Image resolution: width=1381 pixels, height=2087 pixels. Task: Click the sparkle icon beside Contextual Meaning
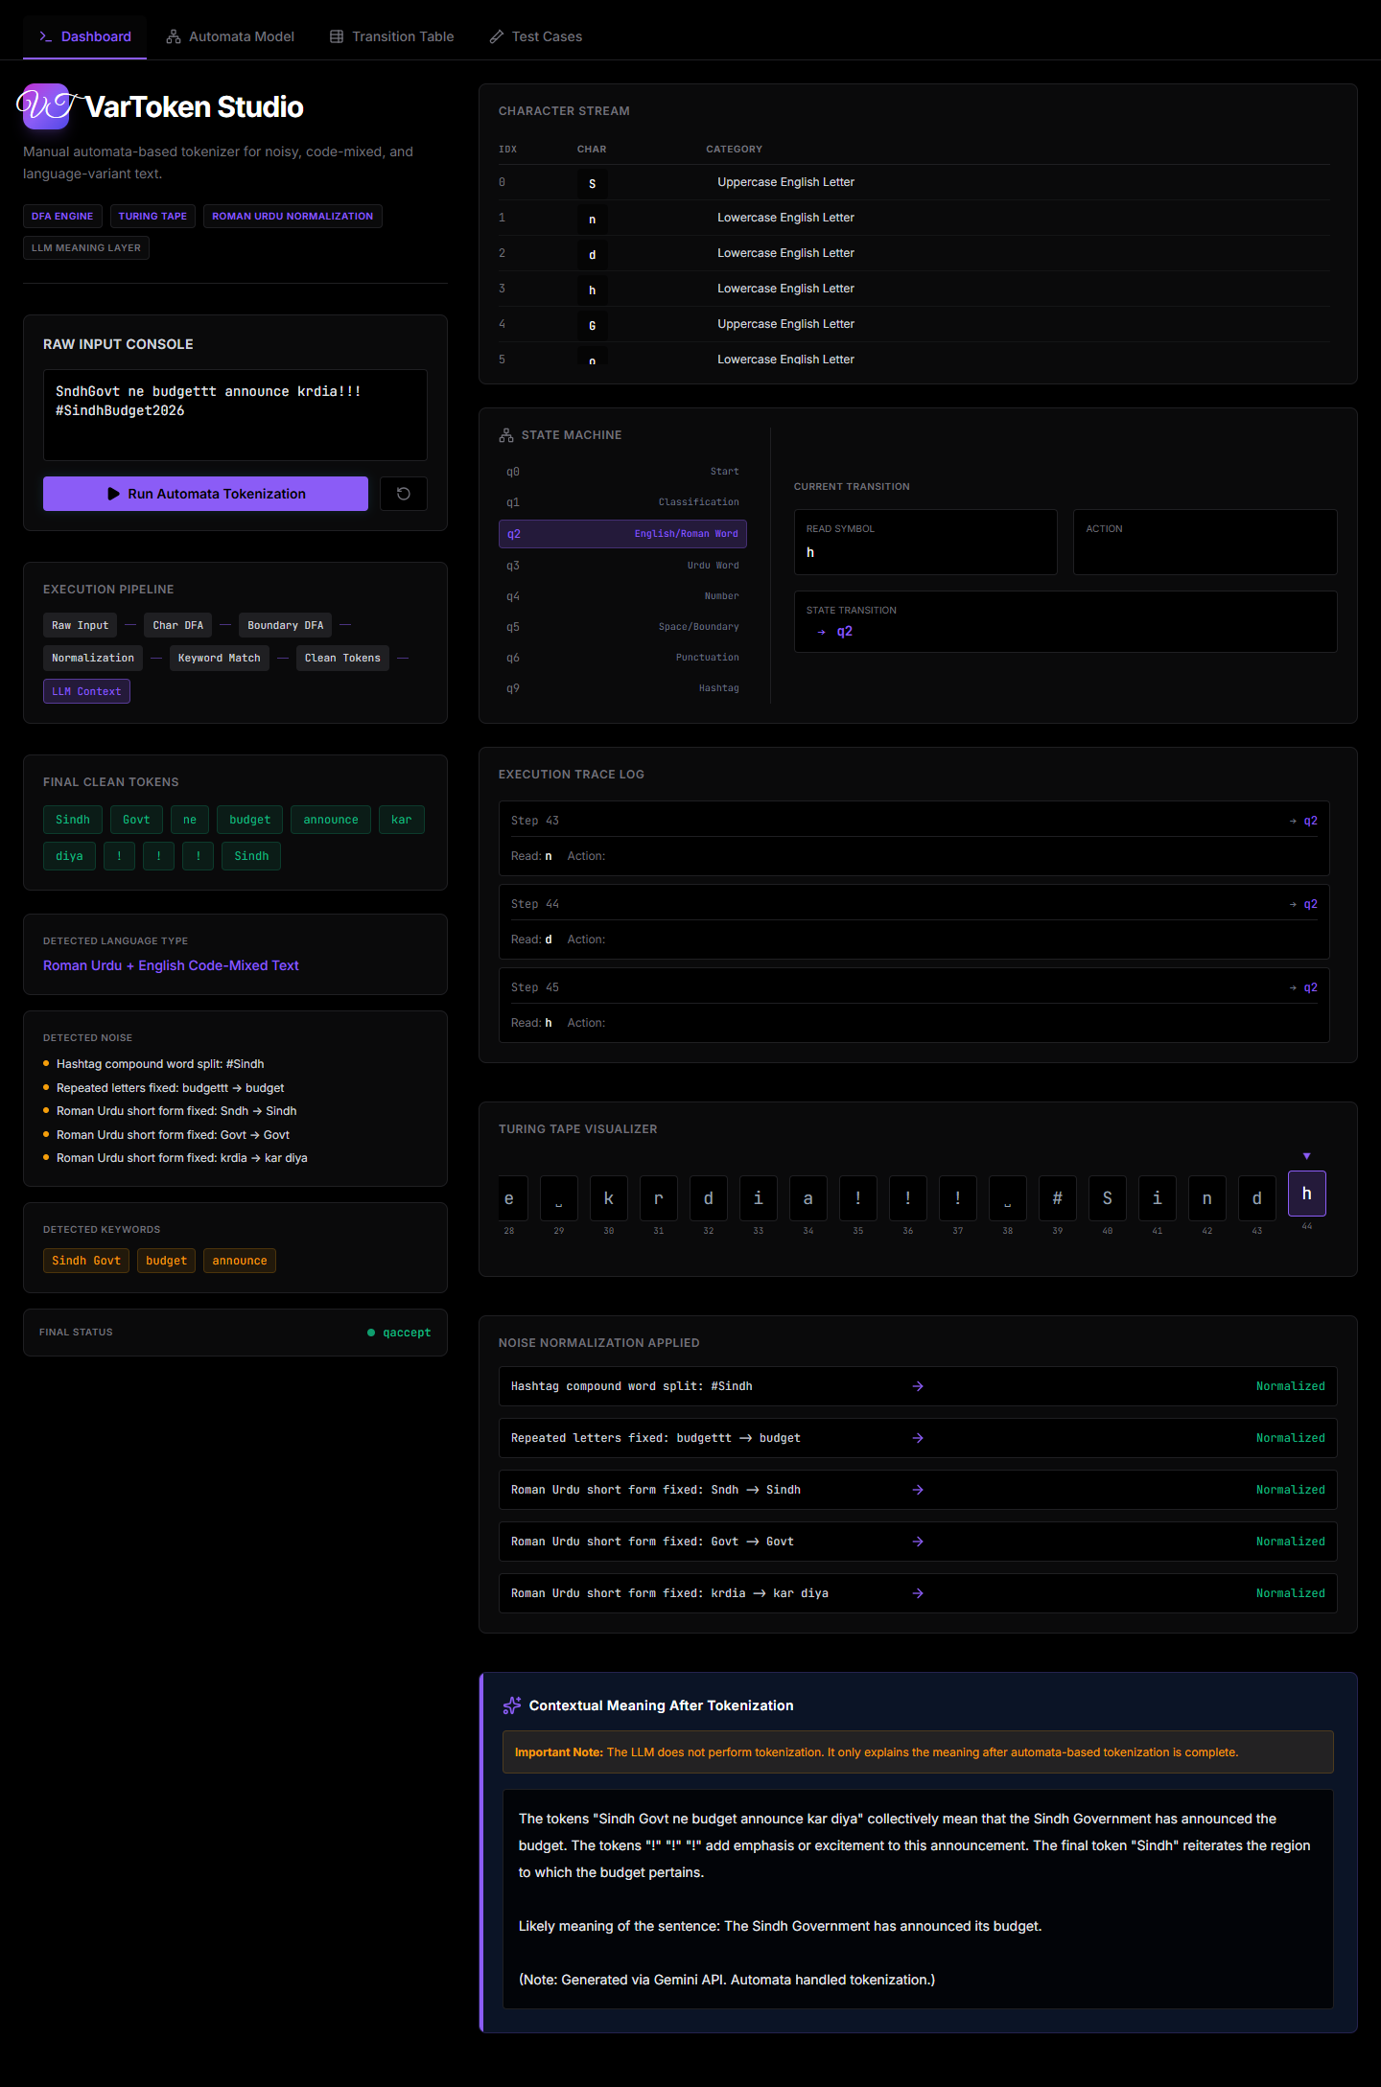512,1705
